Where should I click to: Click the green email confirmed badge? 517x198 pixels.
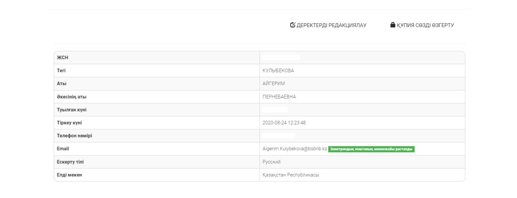point(371,149)
